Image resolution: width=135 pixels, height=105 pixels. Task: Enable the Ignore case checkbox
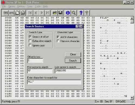30,45
